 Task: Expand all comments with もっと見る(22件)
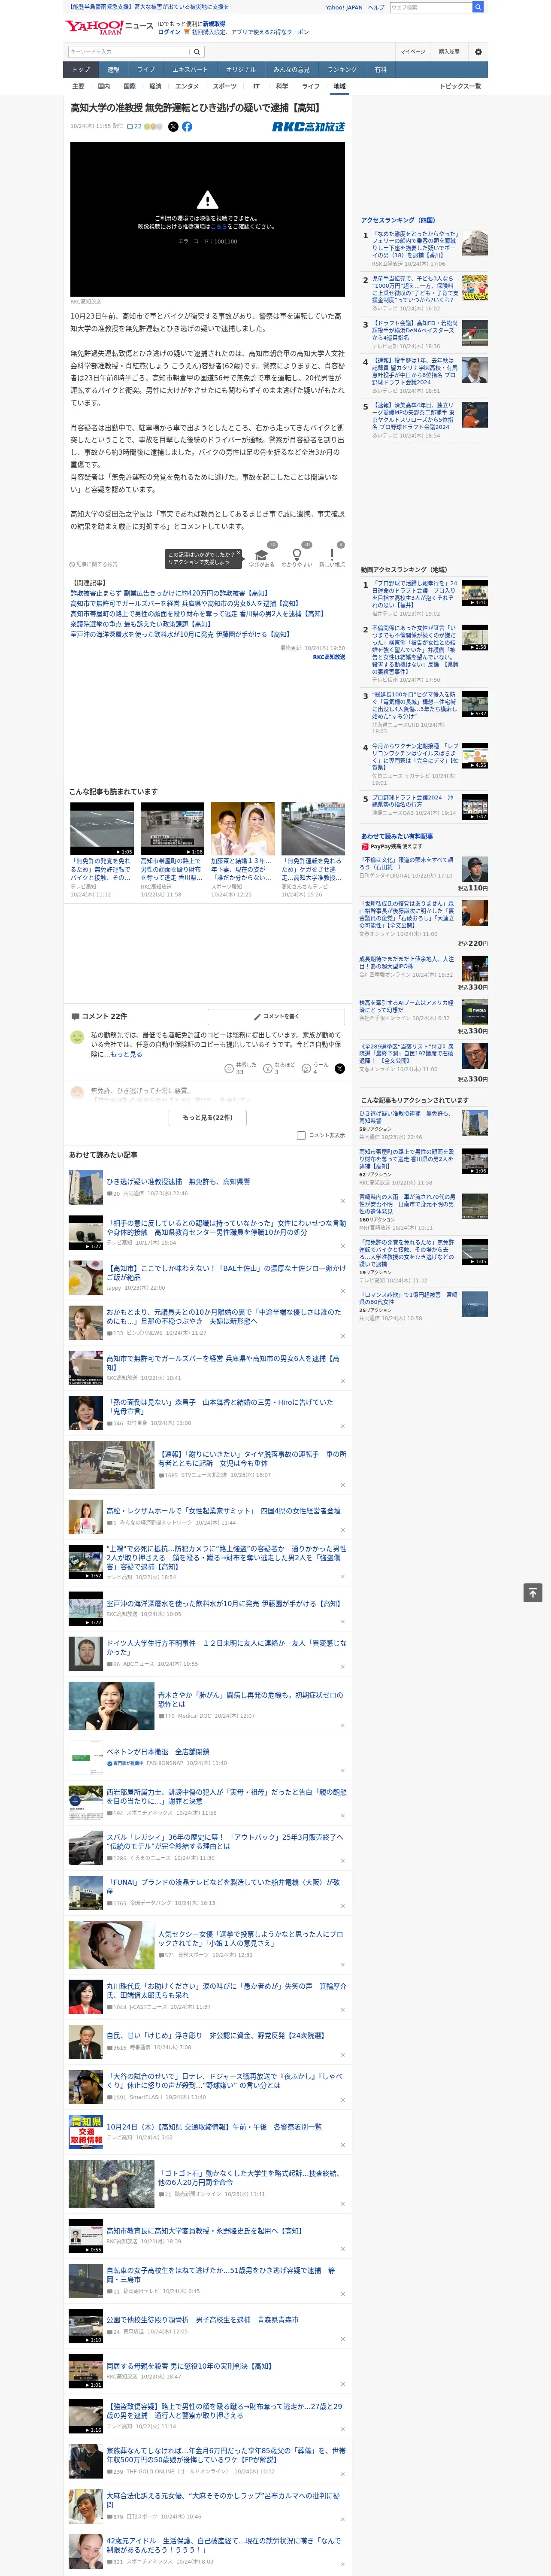[x=208, y=1117]
